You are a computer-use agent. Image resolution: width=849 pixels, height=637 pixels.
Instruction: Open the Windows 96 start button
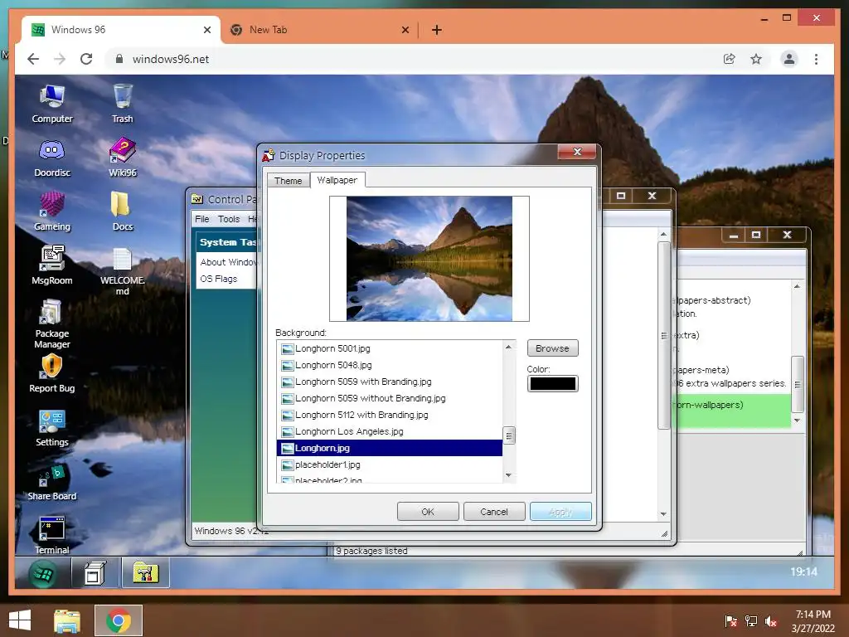click(43, 573)
